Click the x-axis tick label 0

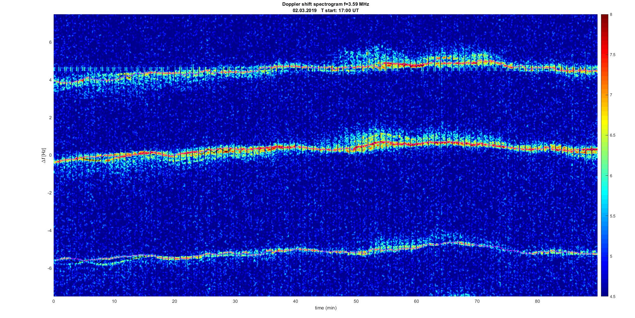54,301
